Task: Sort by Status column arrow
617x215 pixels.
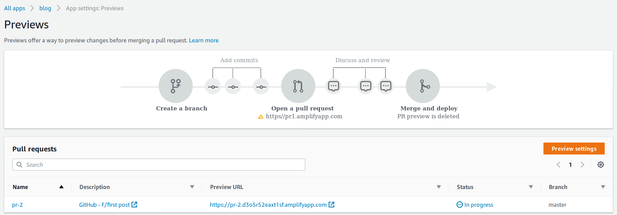Action: (531, 187)
